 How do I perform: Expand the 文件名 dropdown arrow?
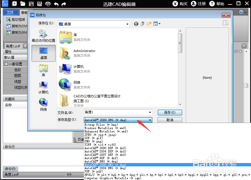click(x=150, y=112)
